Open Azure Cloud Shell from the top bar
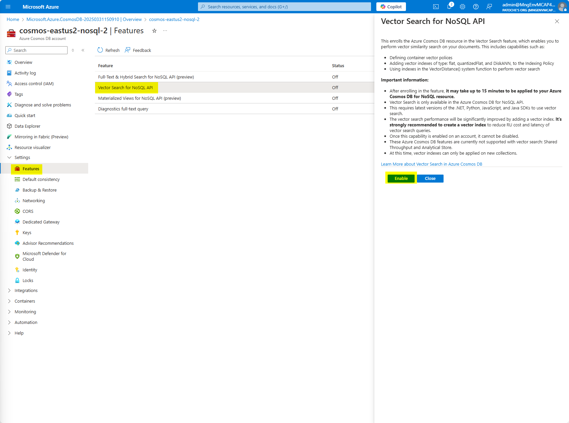This screenshot has width=569, height=423. point(436,7)
